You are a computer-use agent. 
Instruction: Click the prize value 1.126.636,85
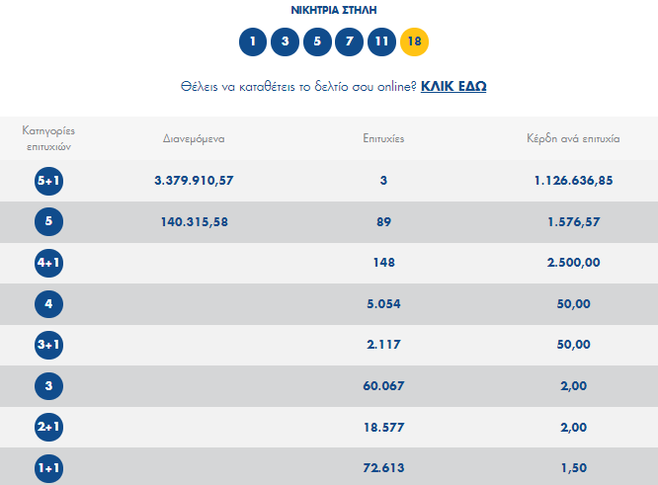click(573, 181)
